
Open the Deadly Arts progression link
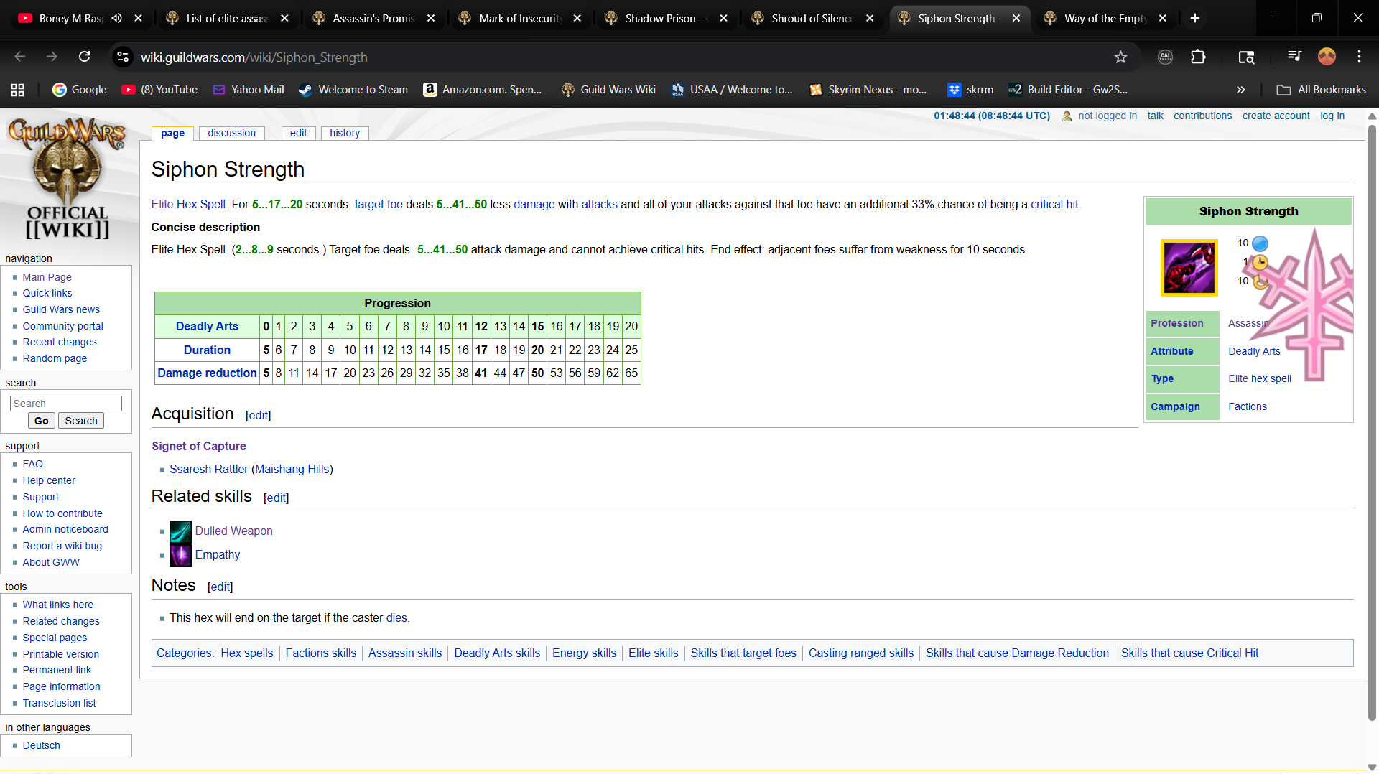point(207,327)
